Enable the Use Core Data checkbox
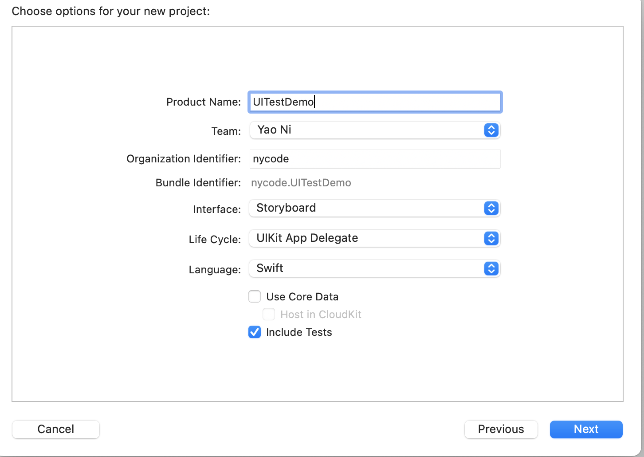Viewport: 644px width, 457px height. pyautogui.click(x=255, y=296)
